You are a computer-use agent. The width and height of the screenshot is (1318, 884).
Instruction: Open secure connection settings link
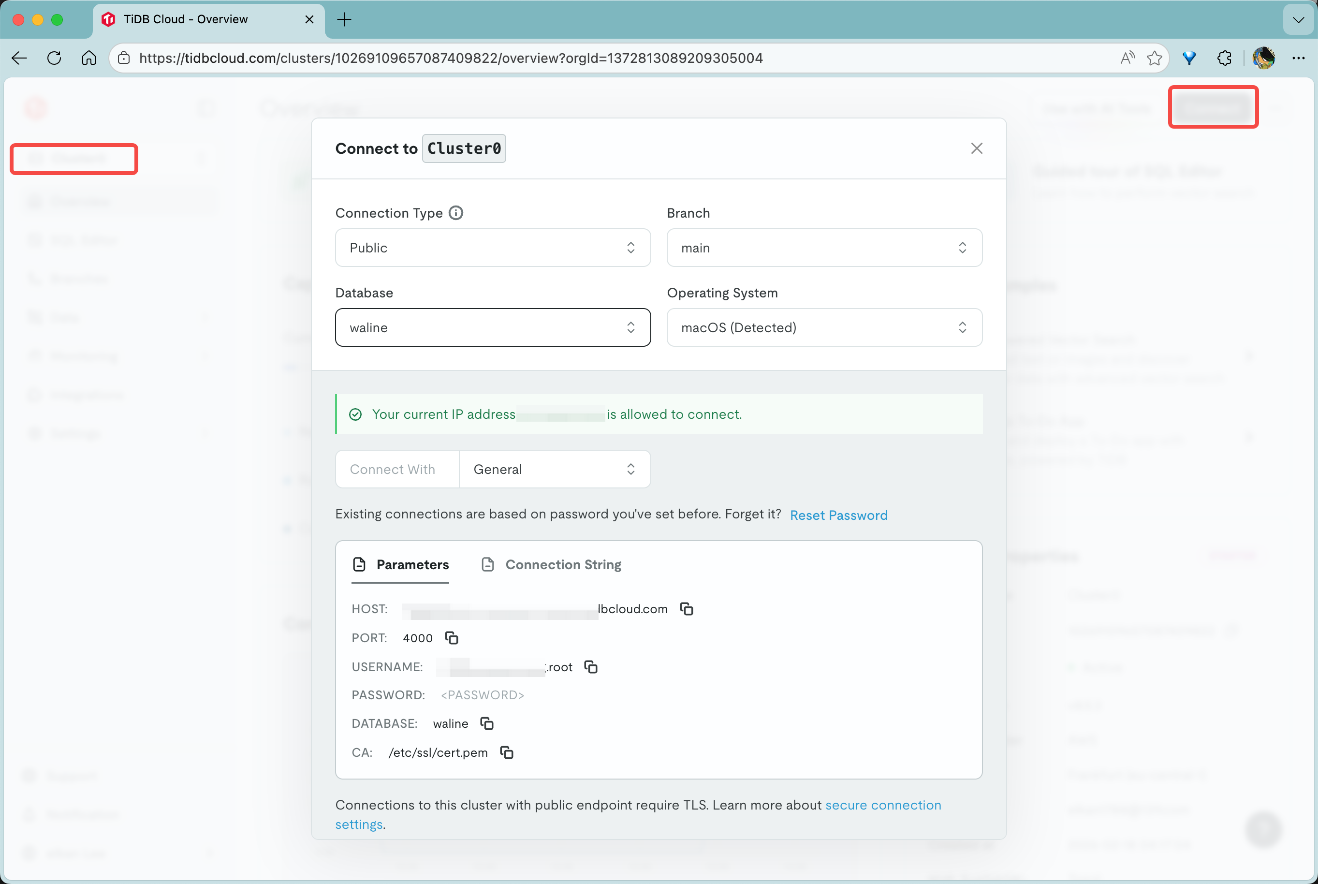(882, 805)
